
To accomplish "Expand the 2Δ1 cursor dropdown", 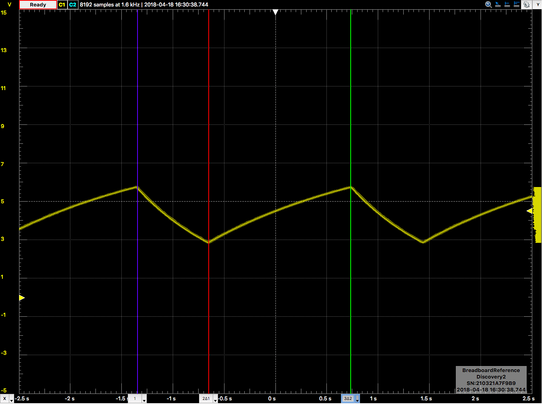I will coord(215,399).
